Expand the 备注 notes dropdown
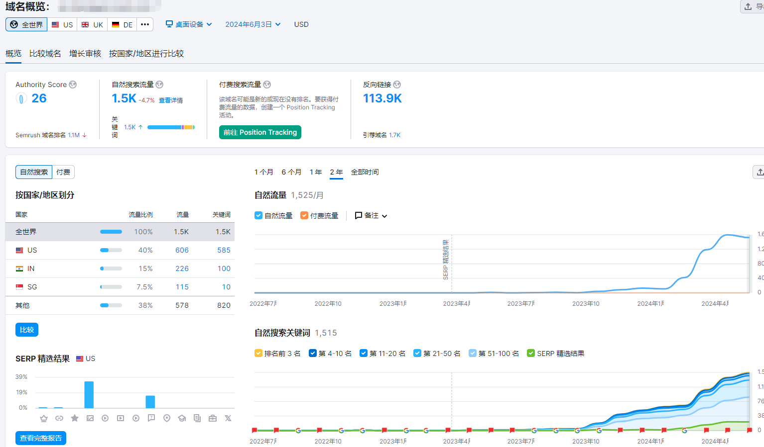Viewport: 764px width, 447px height. pyautogui.click(x=371, y=215)
